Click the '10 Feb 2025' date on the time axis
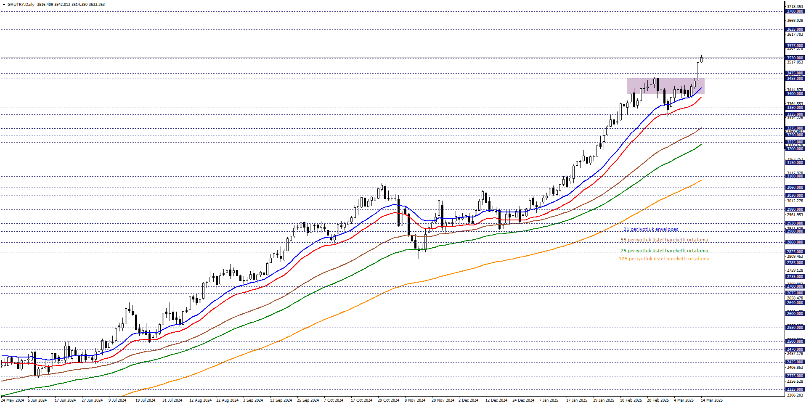Image resolution: width=806 pixels, height=405 pixels. (x=631, y=400)
